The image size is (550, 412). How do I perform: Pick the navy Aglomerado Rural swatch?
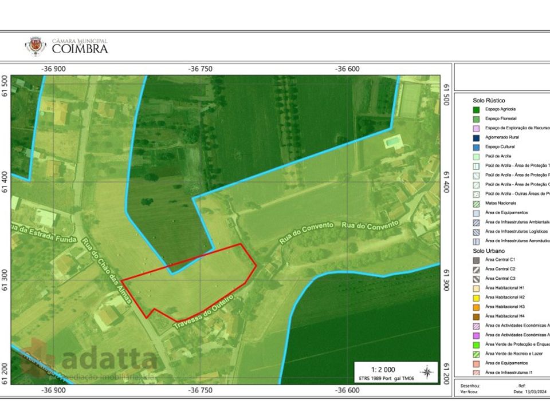pyautogui.click(x=476, y=138)
